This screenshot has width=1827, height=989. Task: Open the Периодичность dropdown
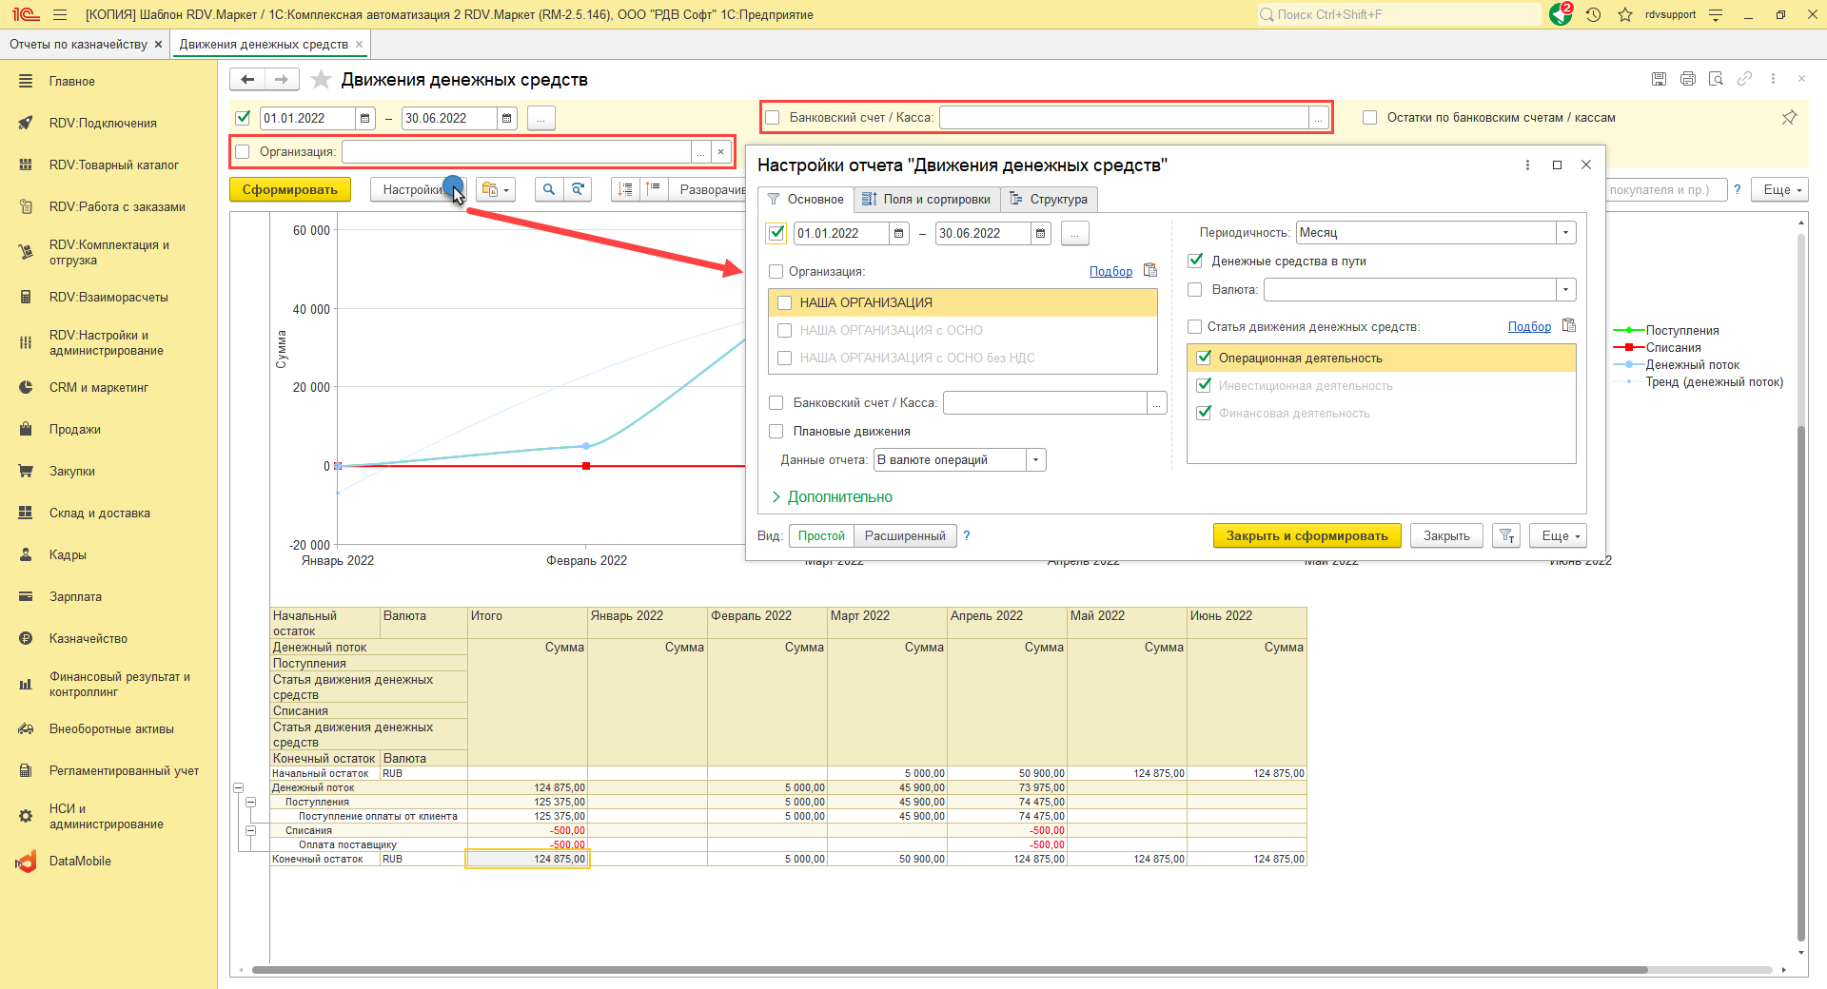(1566, 233)
